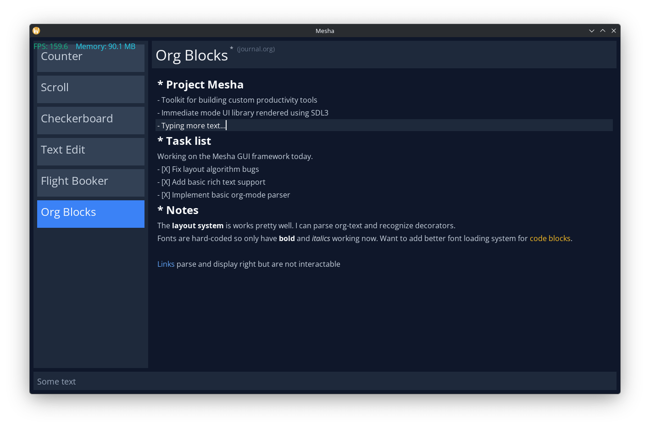Viewport: 650px width, 429px height.
Task: Open the Counter demo
Action: click(x=90, y=58)
